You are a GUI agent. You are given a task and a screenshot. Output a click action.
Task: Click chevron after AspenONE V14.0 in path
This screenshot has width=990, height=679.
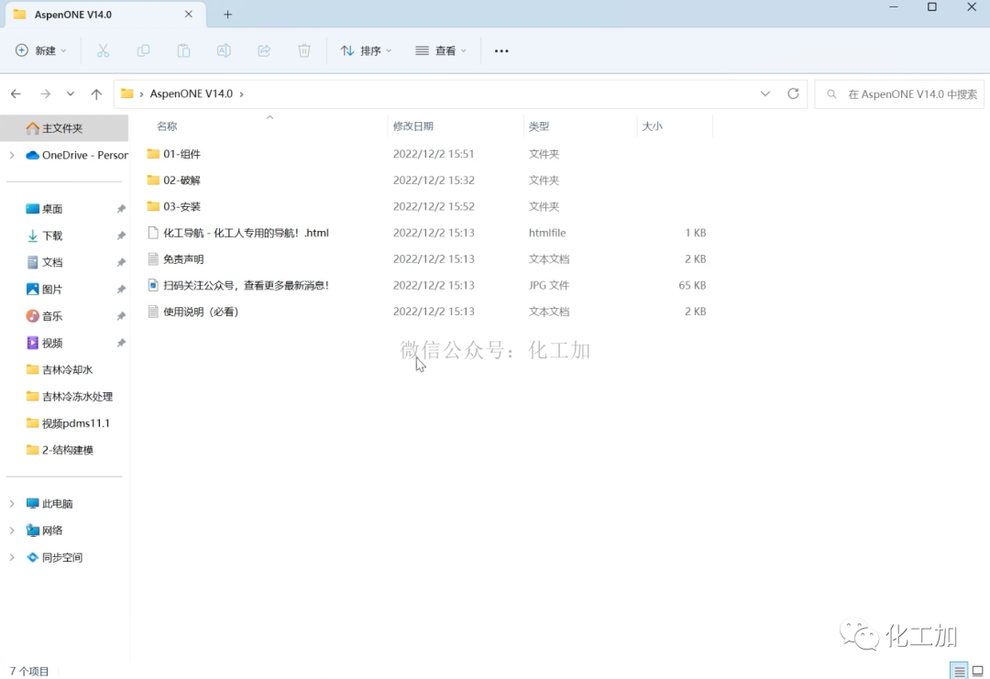click(x=241, y=94)
